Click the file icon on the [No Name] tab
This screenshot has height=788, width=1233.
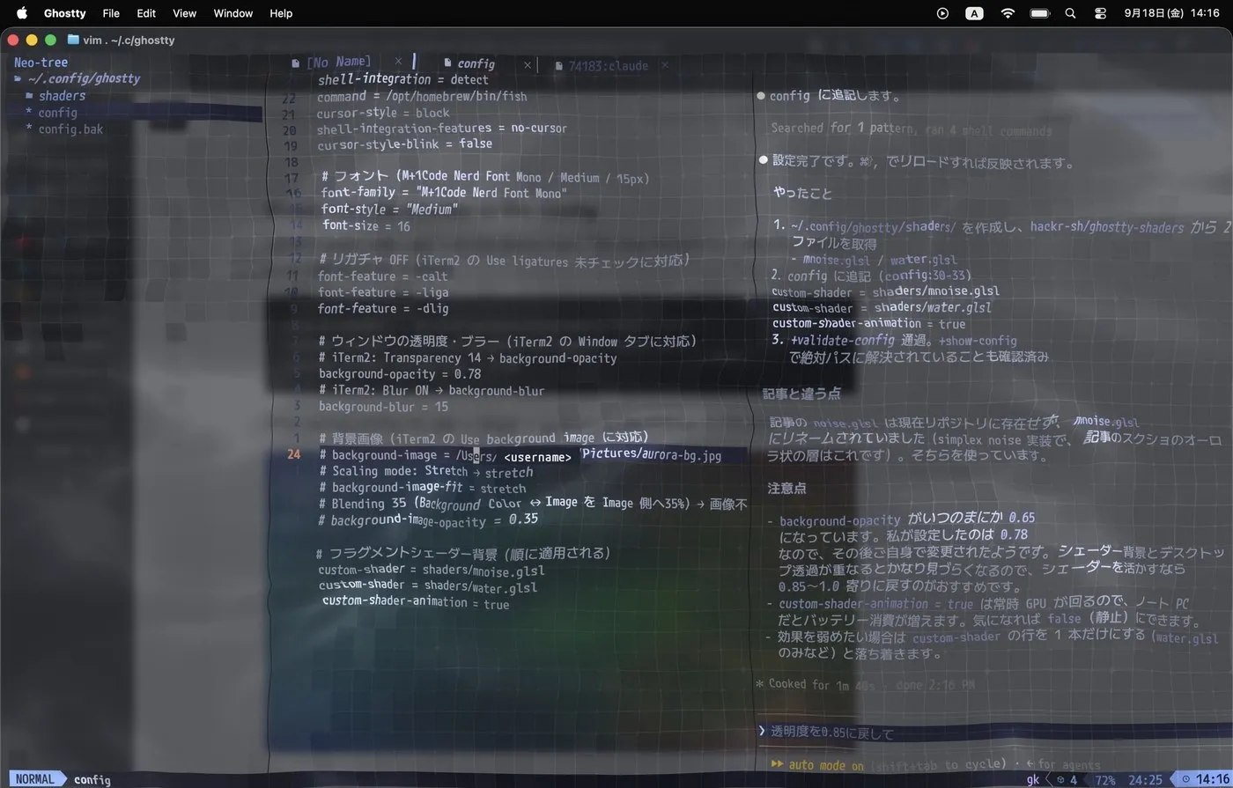click(297, 63)
